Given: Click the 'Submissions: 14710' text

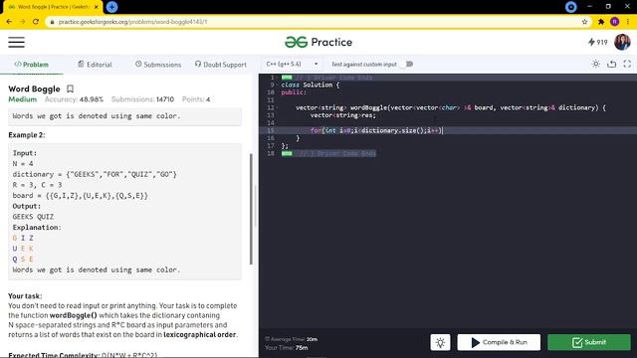Looking at the screenshot, I should (x=142, y=99).
